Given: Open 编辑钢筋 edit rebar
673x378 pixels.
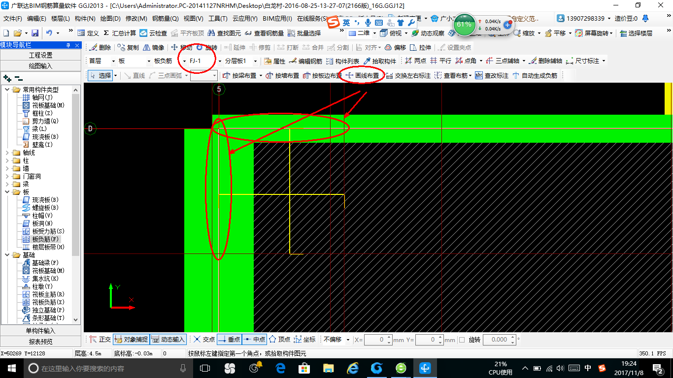Looking at the screenshot, I should [x=305, y=61].
